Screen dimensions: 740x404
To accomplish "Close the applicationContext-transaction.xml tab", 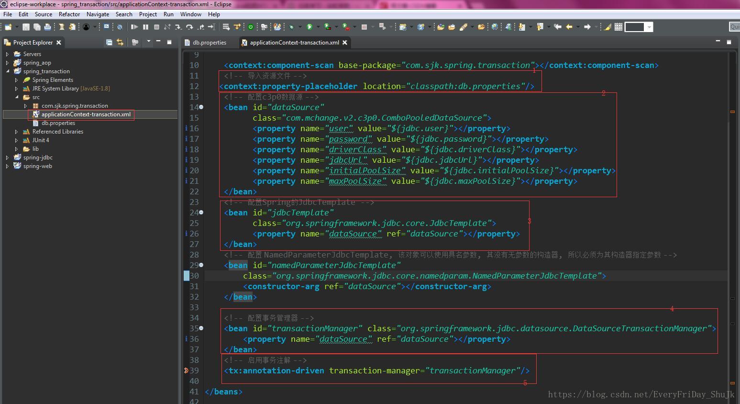I will [x=344, y=43].
